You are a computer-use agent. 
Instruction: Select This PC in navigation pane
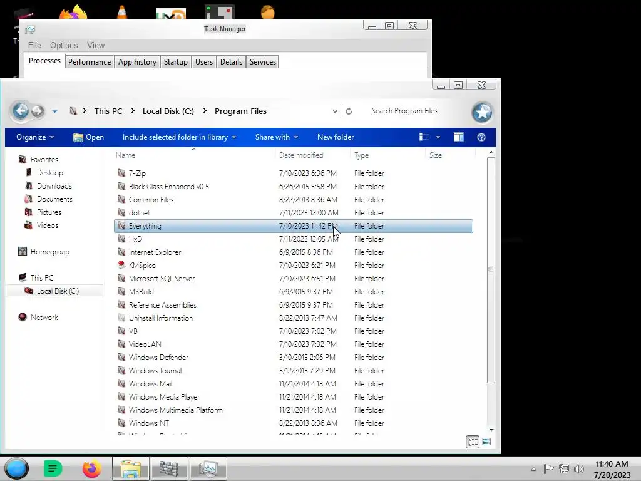[x=42, y=277]
